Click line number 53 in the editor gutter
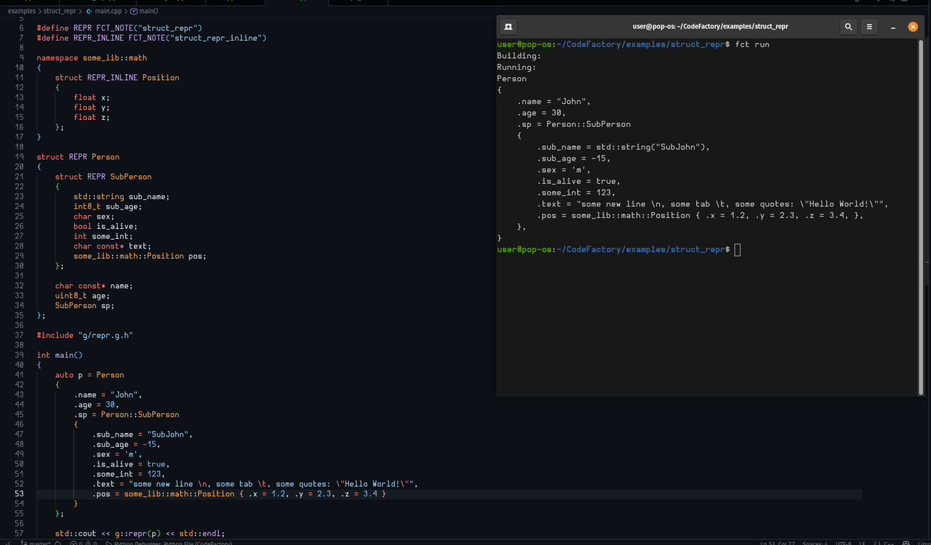 (x=19, y=494)
